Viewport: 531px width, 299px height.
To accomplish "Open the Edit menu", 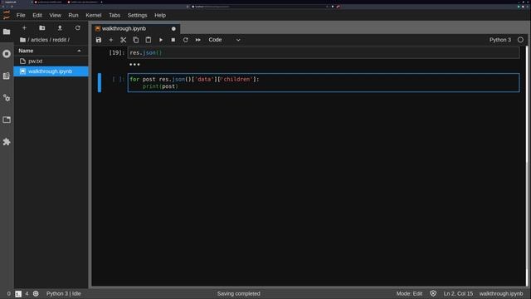I will tap(37, 15).
